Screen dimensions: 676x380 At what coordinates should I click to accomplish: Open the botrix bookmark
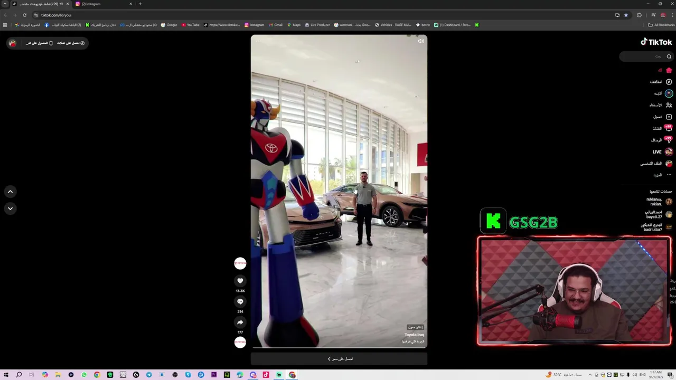point(423,25)
